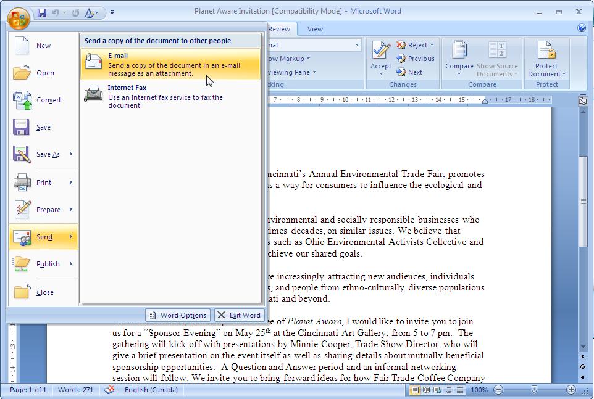The height and width of the screenshot is (399, 594).
Task: Expand the Publish submenu arrow
Action: [x=71, y=264]
